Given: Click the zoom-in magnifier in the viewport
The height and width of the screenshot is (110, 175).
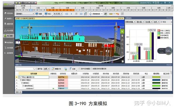Looking at the screenshot, I should click(x=122, y=44).
